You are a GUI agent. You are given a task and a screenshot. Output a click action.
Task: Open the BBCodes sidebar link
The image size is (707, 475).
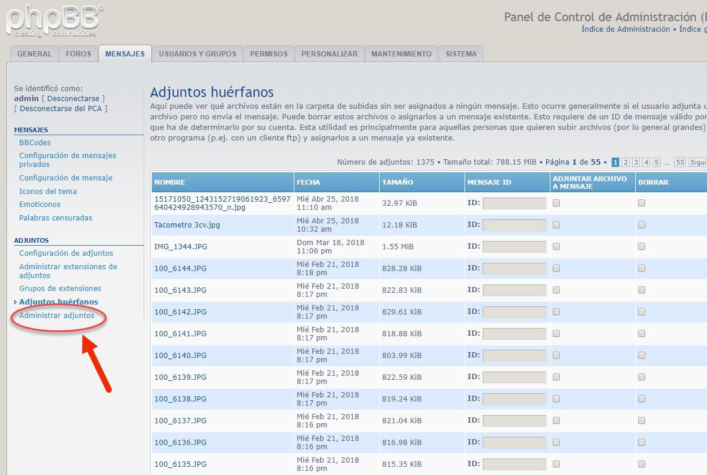point(35,142)
